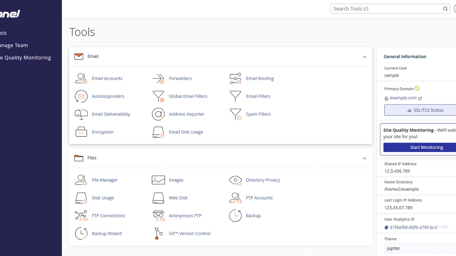Image resolution: width=456 pixels, height=256 pixels.
Task: Open the Email Routing link
Action: [x=260, y=79]
